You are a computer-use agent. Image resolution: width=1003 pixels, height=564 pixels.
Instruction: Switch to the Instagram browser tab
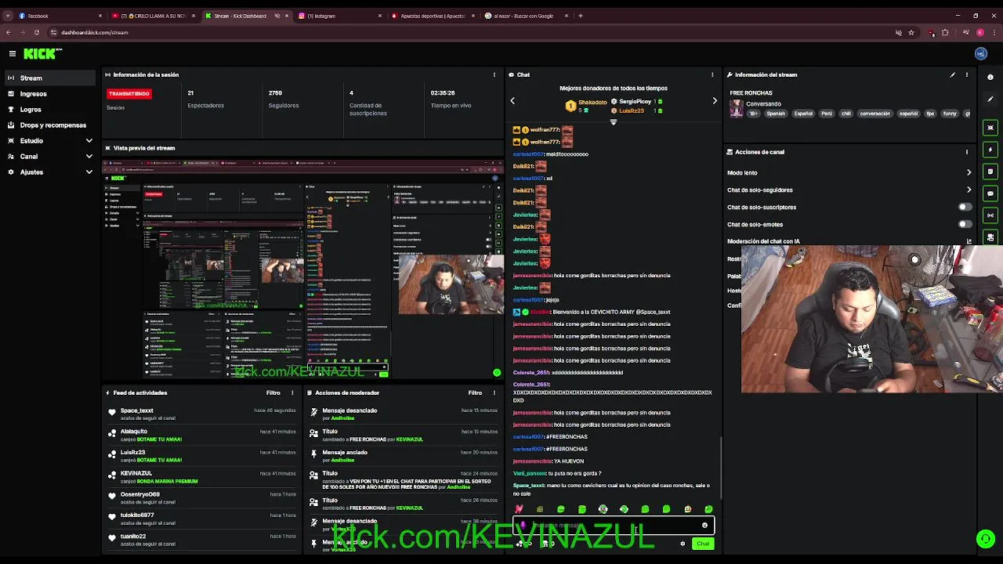tap(339, 16)
